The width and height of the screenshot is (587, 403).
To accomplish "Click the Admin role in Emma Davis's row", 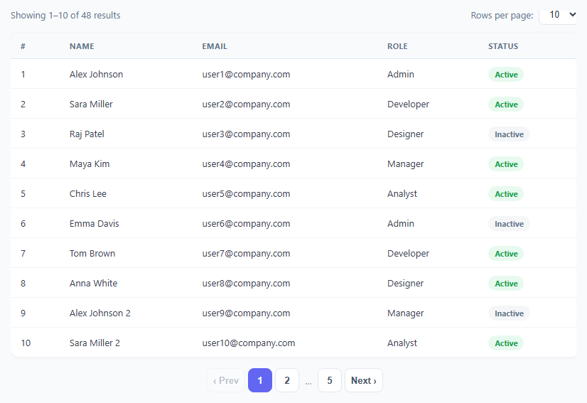I will (401, 224).
